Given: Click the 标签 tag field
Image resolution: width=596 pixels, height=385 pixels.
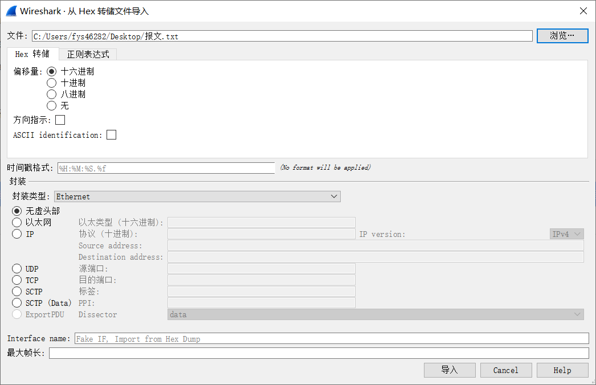Looking at the screenshot, I should (262, 292).
